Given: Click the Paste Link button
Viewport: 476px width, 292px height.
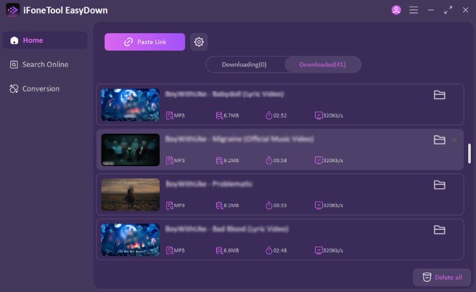Looking at the screenshot, I should (x=145, y=42).
